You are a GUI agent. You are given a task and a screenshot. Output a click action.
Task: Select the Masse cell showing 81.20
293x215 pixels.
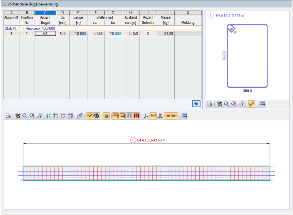coord(165,33)
